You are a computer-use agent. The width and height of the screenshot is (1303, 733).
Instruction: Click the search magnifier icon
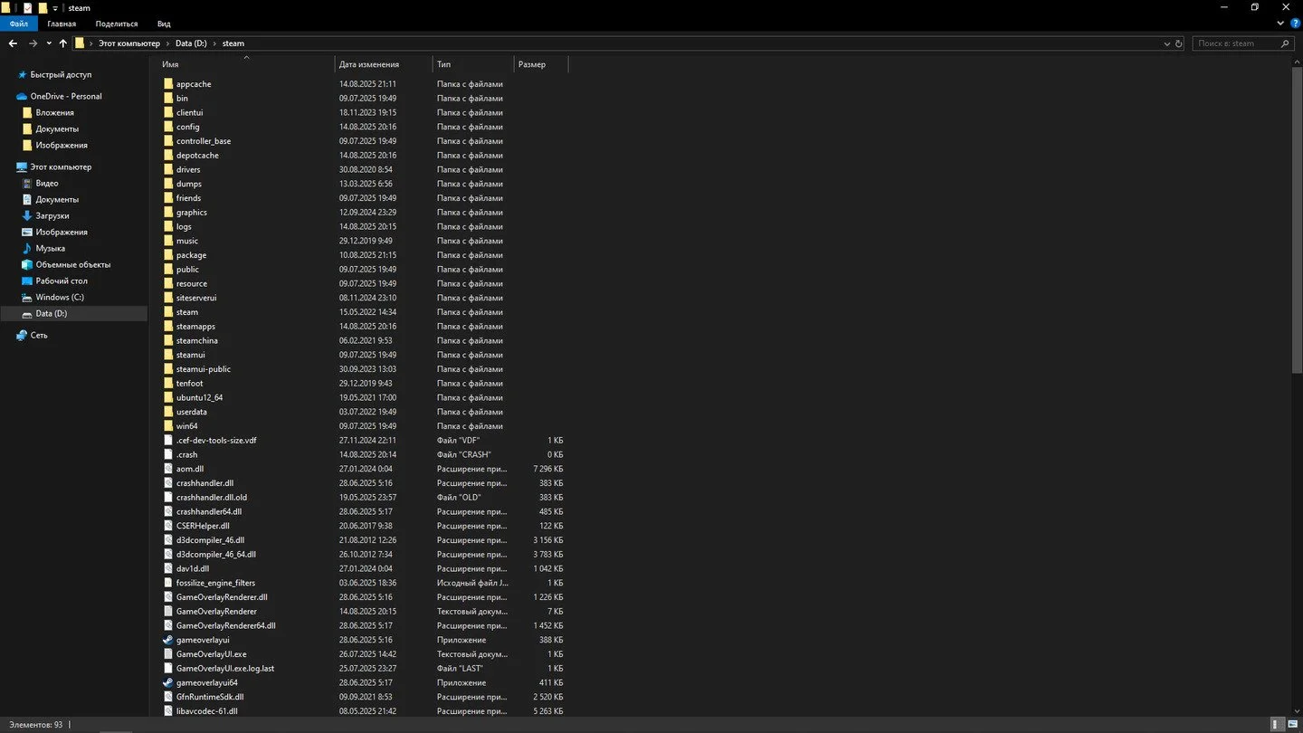pos(1285,43)
